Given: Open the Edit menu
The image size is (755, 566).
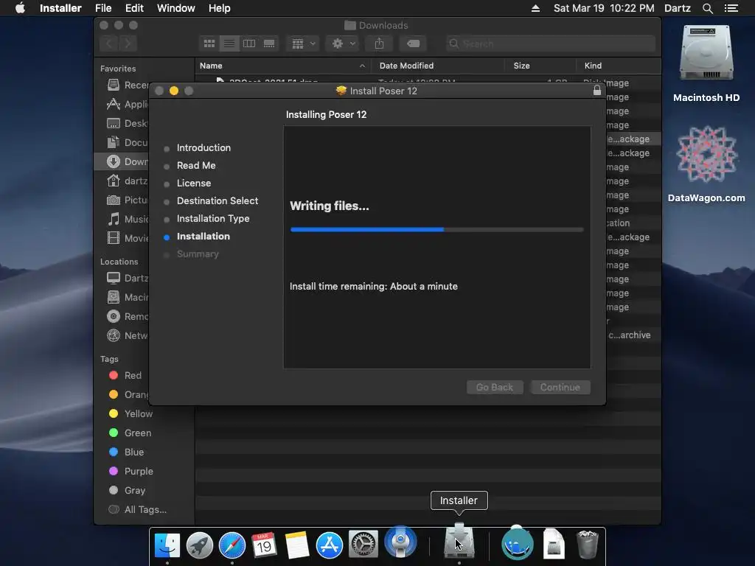Looking at the screenshot, I should click(x=134, y=8).
